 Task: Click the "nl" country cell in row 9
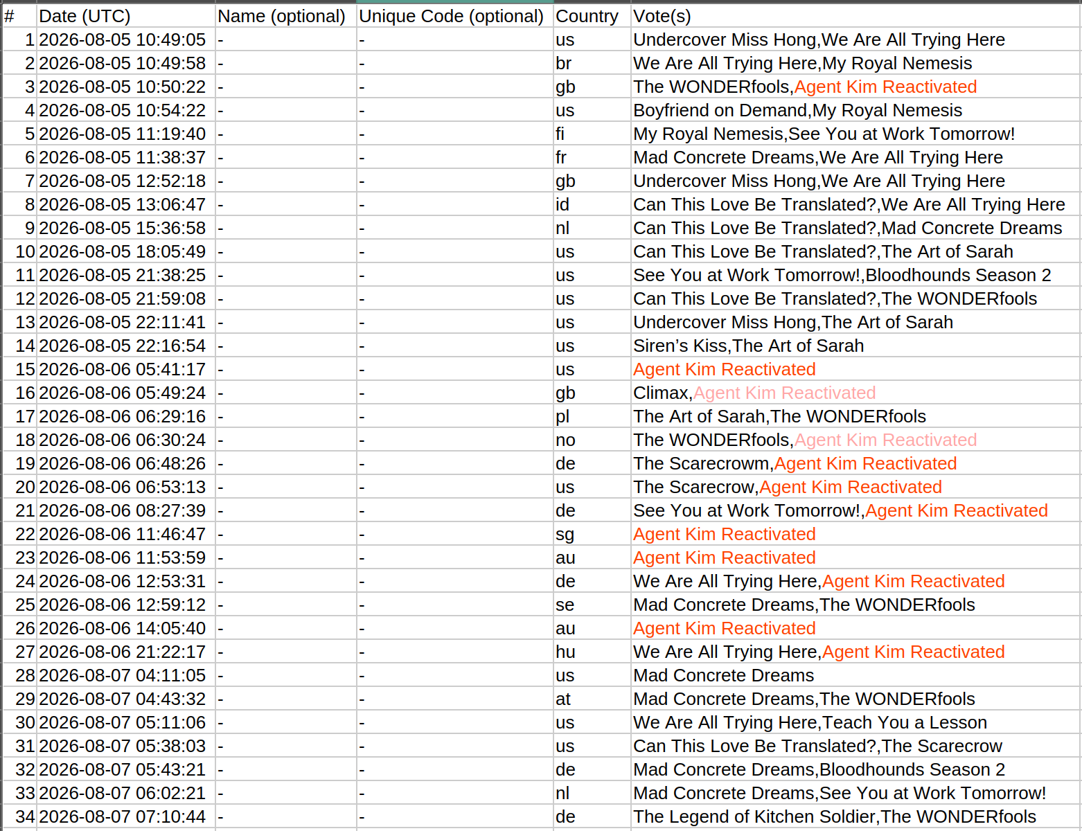tap(592, 228)
